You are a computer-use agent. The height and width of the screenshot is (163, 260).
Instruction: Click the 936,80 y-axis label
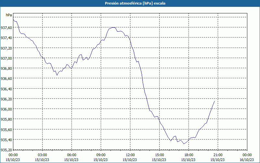(x=6, y=68)
